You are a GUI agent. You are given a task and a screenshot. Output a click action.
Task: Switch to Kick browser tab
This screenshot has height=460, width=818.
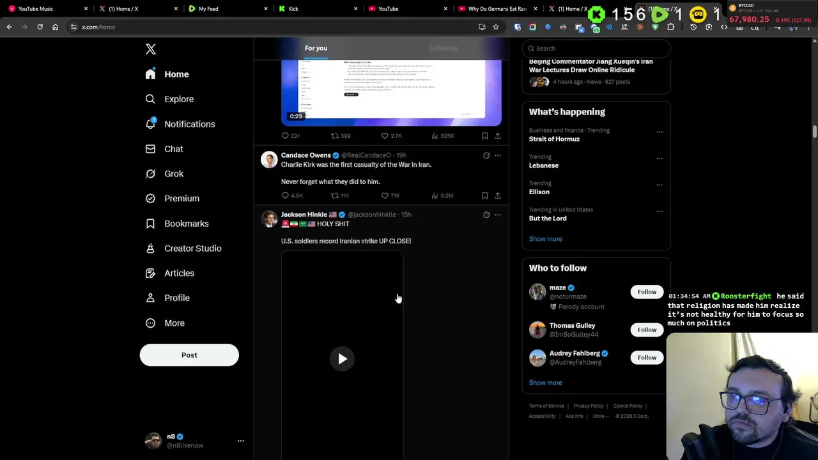tap(316, 9)
